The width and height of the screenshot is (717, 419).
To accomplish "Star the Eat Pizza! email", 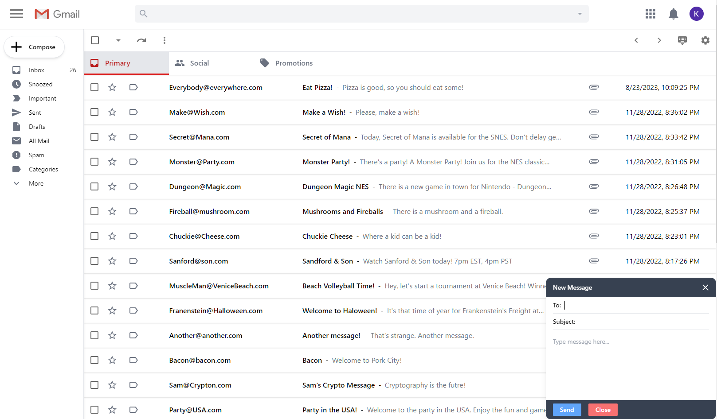I will (112, 87).
